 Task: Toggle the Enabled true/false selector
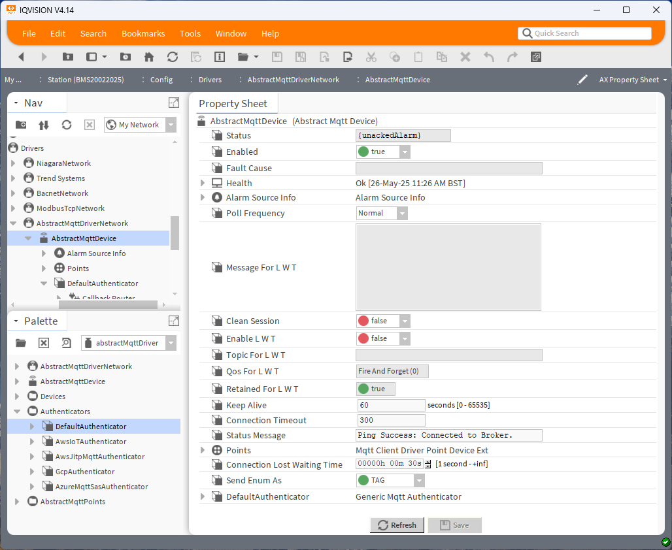[383, 152]
